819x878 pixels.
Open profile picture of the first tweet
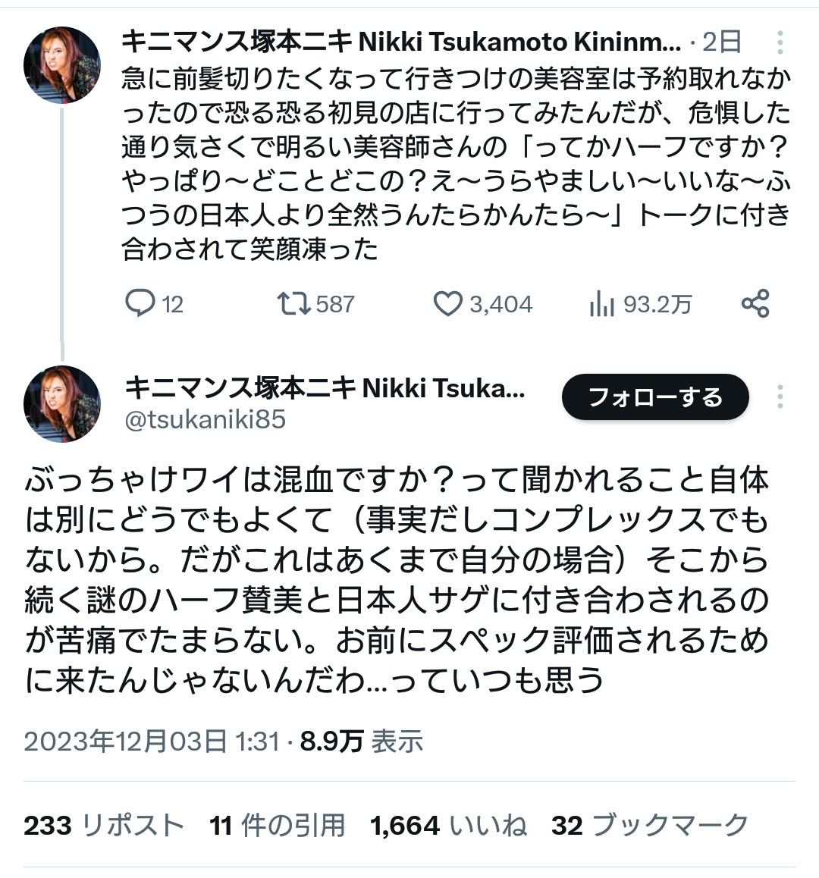[62, 65]
